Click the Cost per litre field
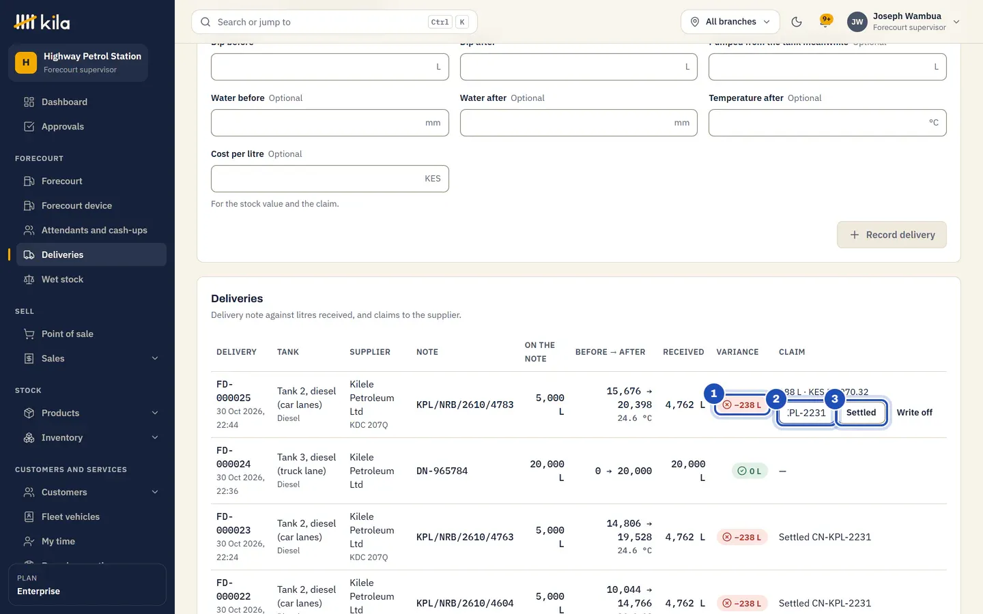 [330, 179]
